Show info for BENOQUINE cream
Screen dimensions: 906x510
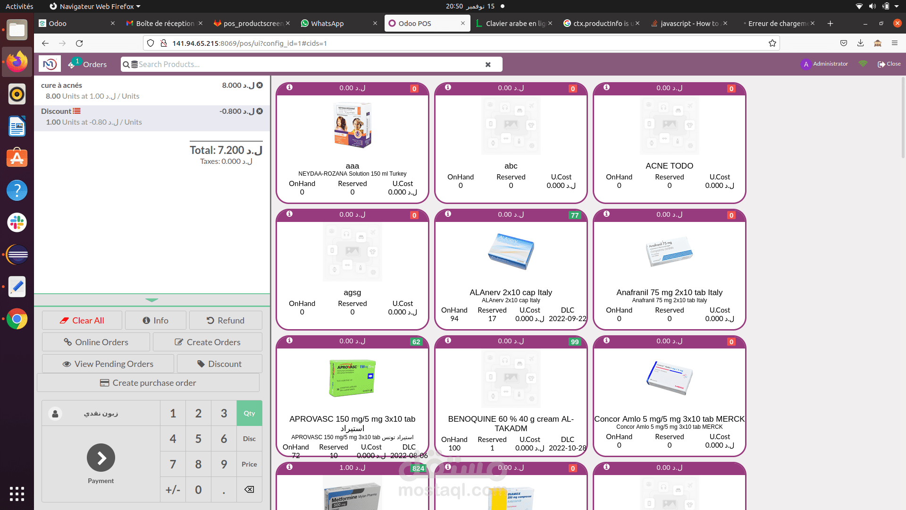(x=448, y=340)
